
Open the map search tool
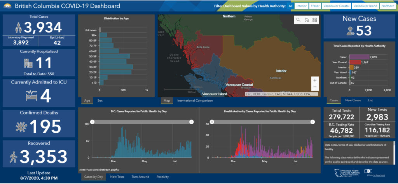298,20
